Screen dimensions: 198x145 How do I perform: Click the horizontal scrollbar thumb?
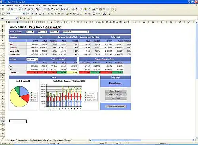pyautogui.click(x=116, y=140)
